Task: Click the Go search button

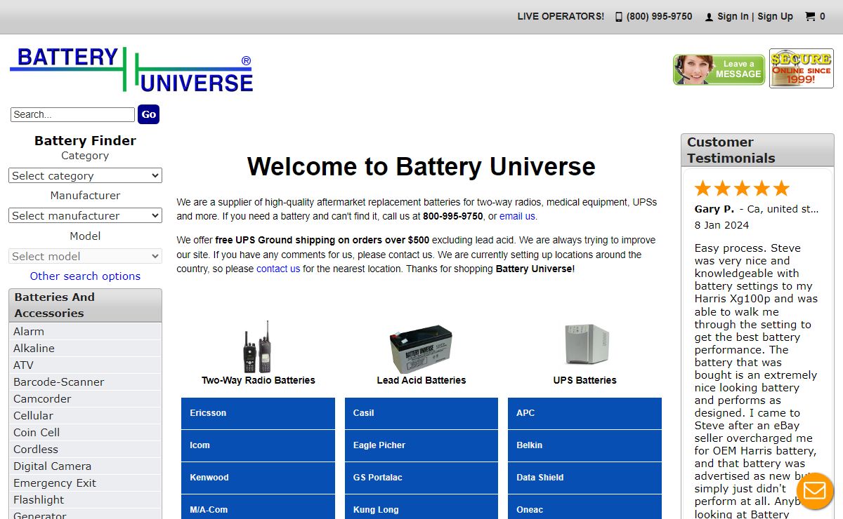Action: pos(148,114)
